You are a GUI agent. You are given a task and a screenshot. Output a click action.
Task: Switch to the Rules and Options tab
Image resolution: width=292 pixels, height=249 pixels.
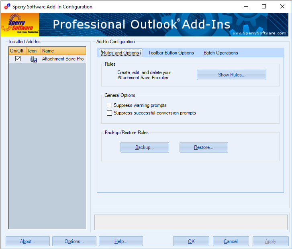[x=120, y=53]
